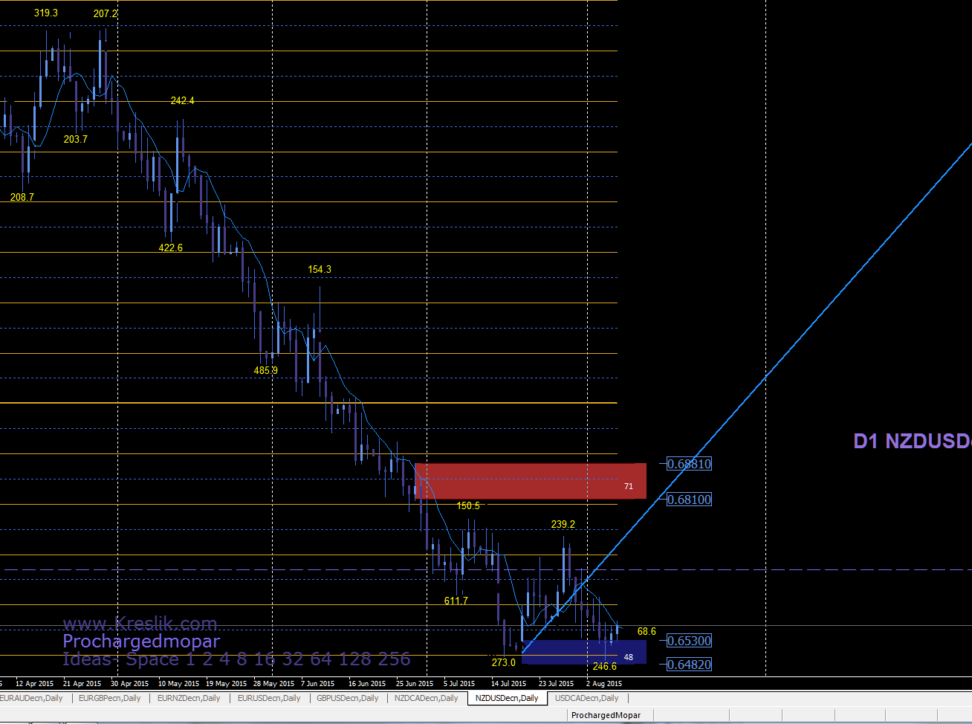The image size is (972, 724).
Task: Click the 14 Jul 2015 date label
Action: coord(509,683)
